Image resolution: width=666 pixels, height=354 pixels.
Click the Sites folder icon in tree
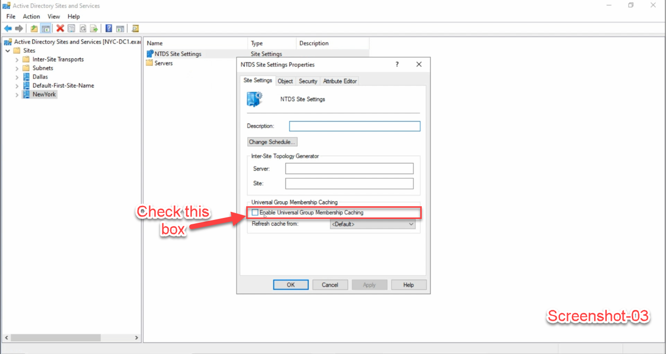pos(17,50)
